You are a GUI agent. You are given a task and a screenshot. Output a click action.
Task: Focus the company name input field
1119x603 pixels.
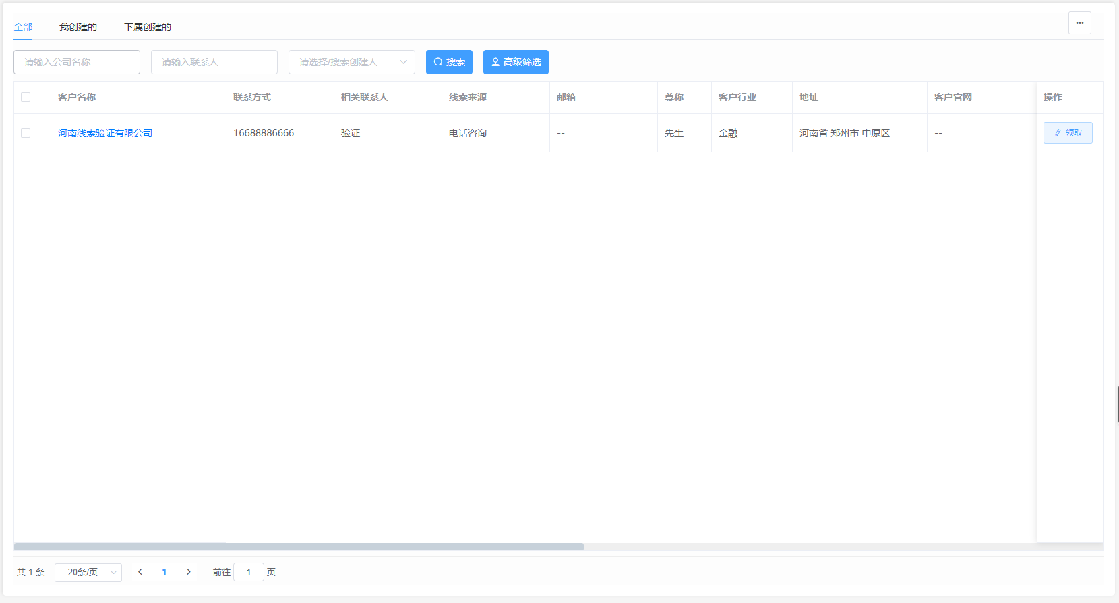pos(77,62)
